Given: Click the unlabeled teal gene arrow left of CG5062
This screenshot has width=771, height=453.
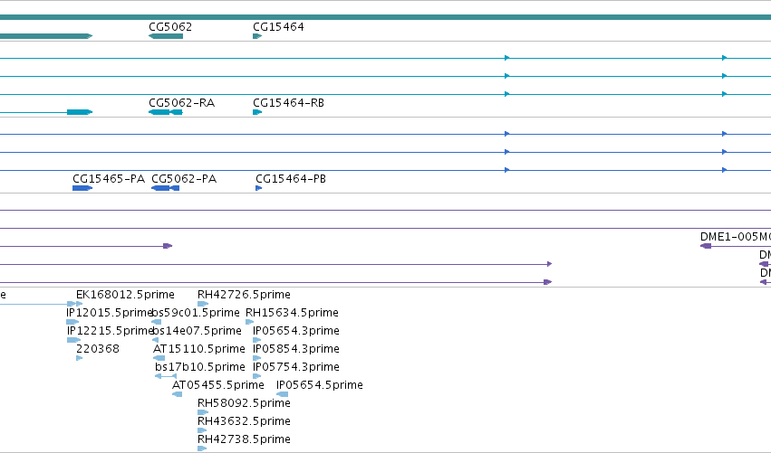Looking at the screenshot, I should pyautogui.click(x=46, y=36).
